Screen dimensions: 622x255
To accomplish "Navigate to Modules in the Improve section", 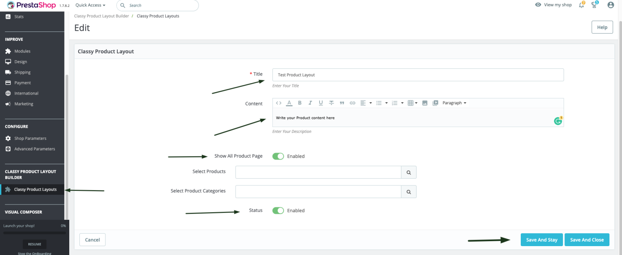I will [23, 51].
